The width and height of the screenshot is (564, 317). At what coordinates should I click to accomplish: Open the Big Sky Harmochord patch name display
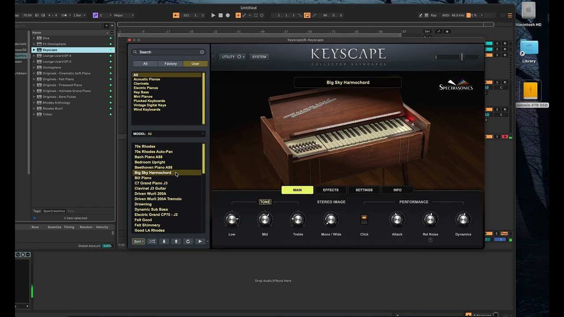[x=348, y=82]
